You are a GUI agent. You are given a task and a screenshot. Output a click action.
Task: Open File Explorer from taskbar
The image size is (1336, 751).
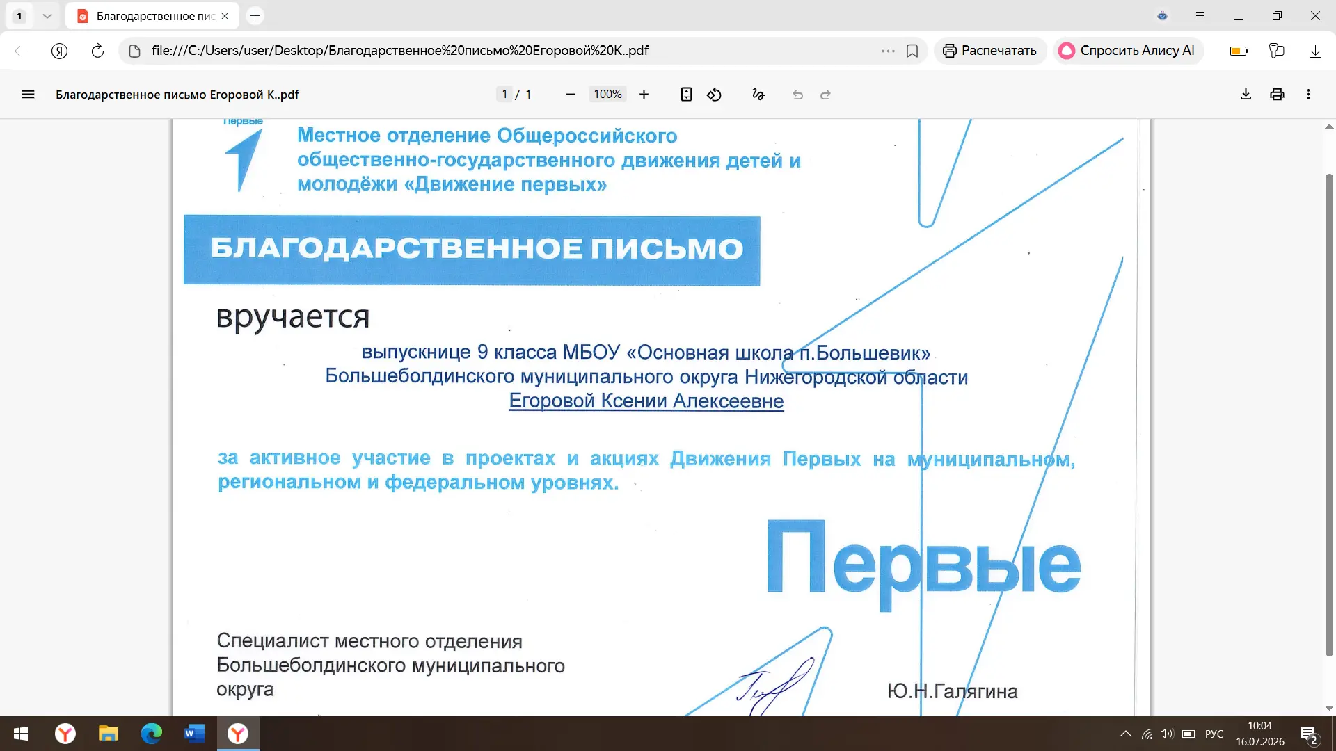click(109, 734)
